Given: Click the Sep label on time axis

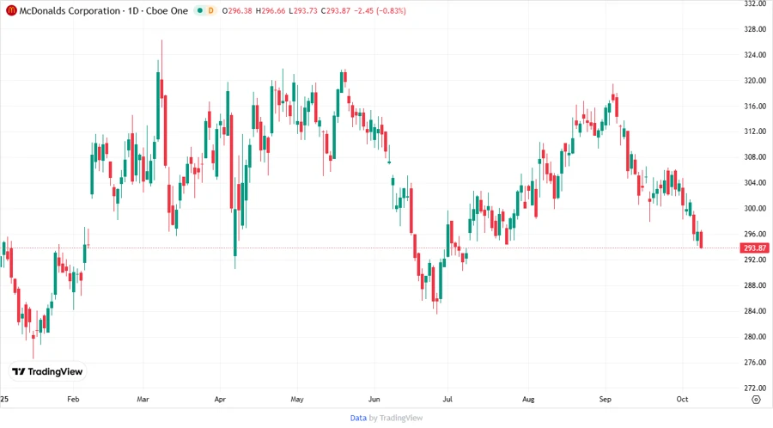Looking at the screenshot, I should [605, 399].
